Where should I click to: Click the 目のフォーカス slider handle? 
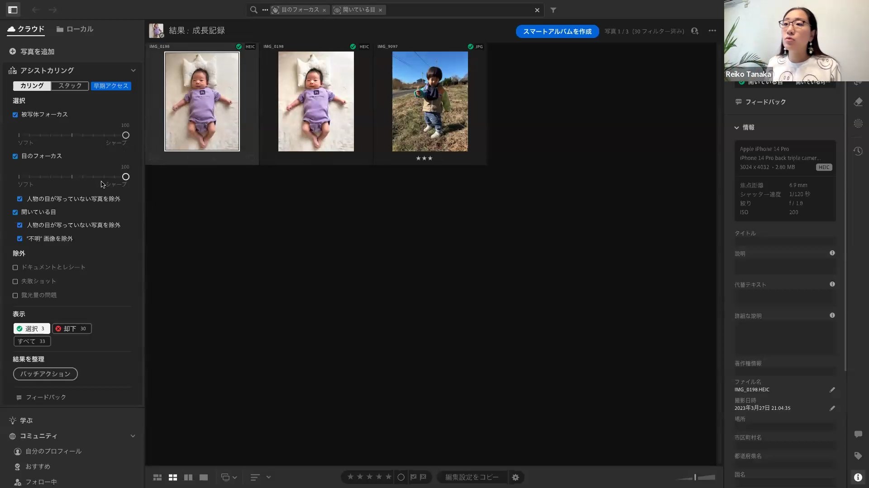(x=126, y=177)
